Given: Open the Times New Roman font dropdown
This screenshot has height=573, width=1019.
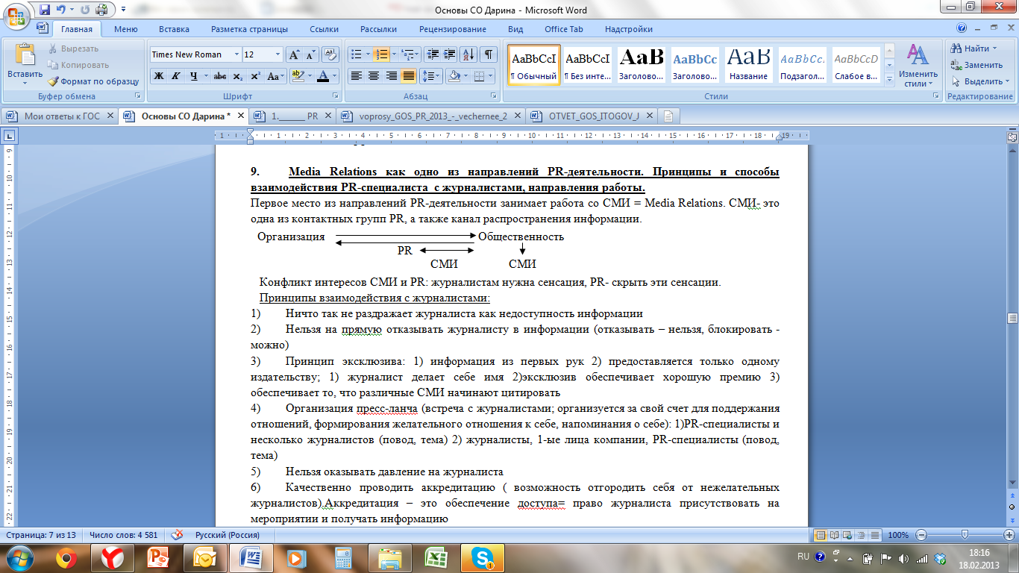Looking at the screenshot, I should 237,54.
